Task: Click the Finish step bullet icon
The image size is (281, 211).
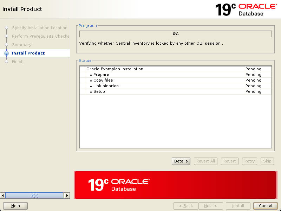Action: pyautogui.click(x=7, y=62)
